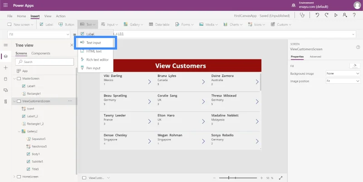Open the Charts dropdown

(233, 24)
